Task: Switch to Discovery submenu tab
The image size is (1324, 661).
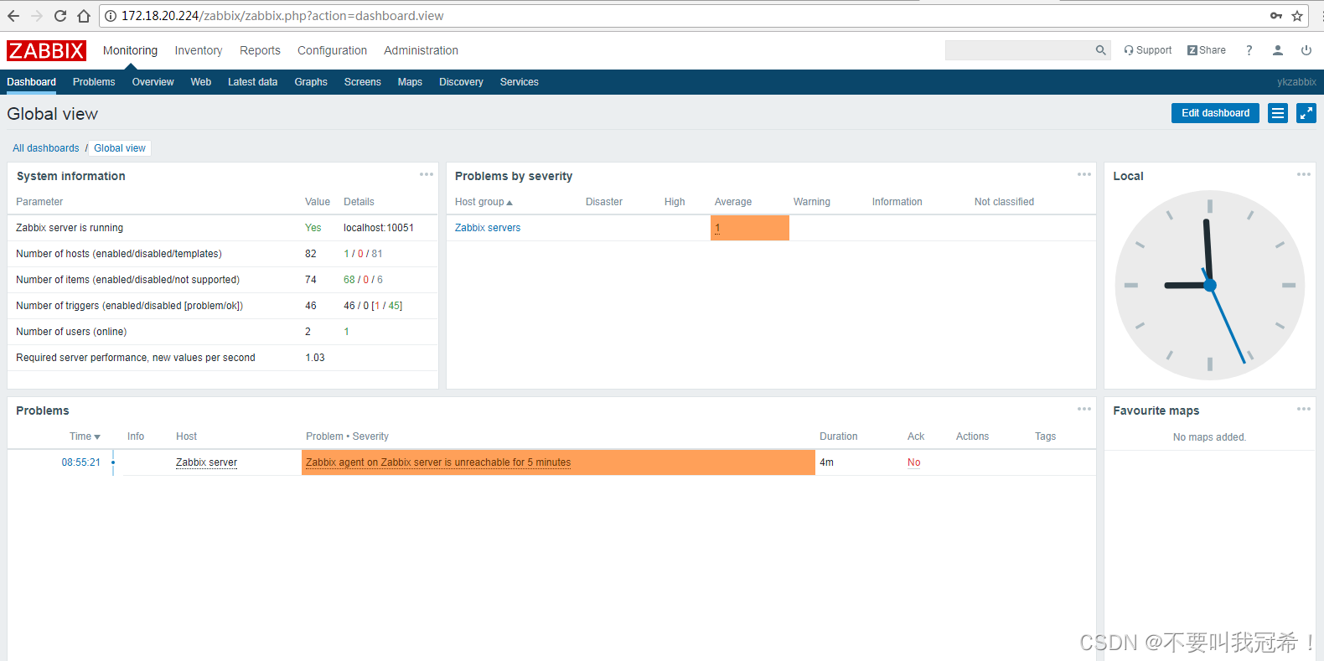Action: pos(461,82)
